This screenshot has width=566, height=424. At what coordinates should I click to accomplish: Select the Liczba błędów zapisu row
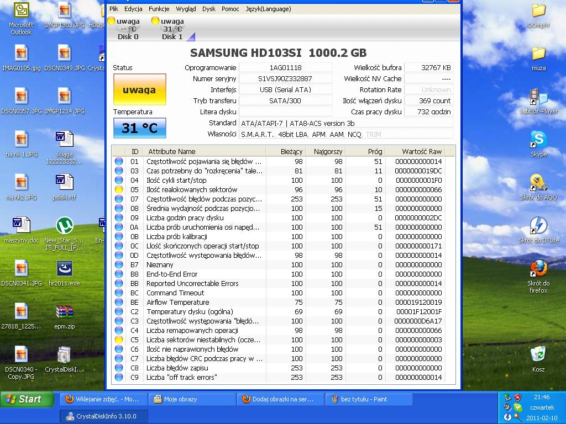point(278,368)
